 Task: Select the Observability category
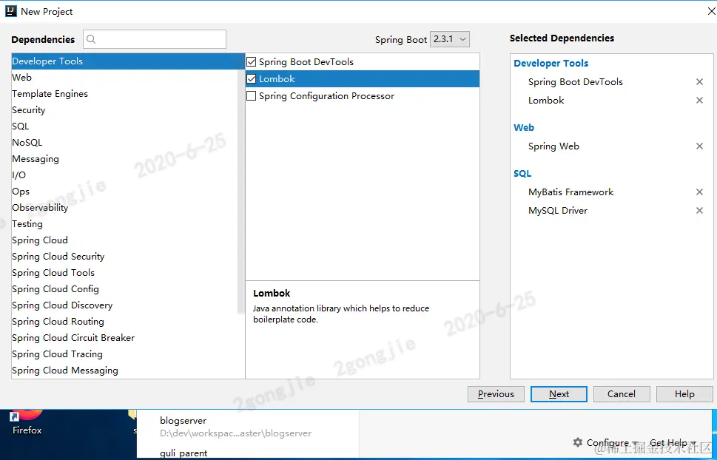pyautogui.click(x=125, y=208)
